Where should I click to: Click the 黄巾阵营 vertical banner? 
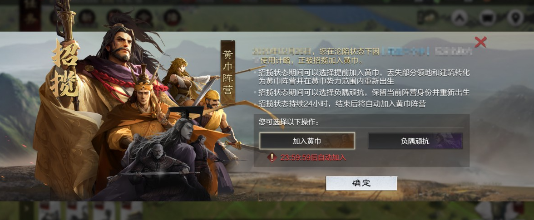227,72
